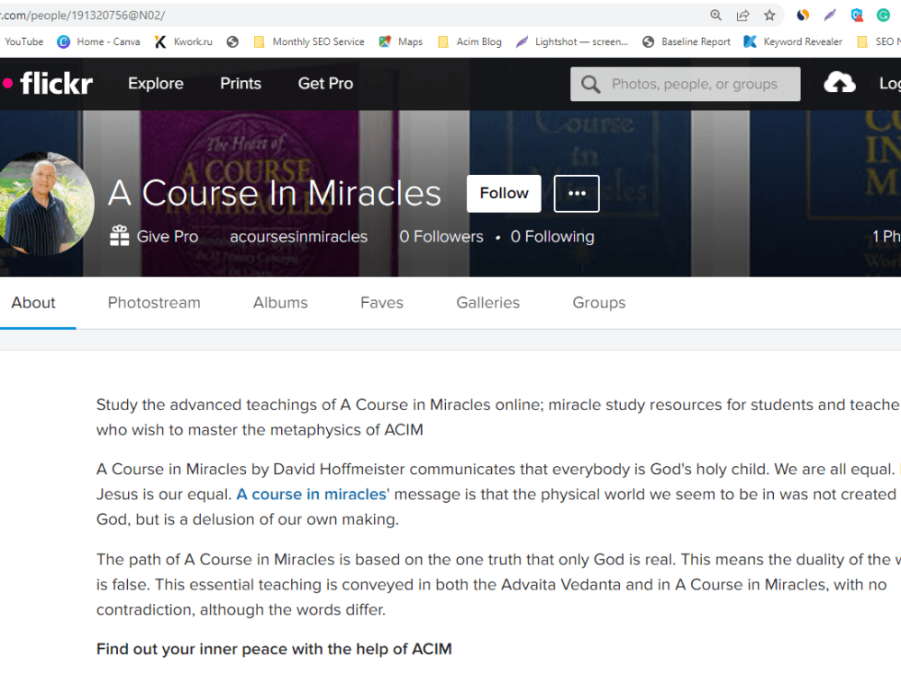Open the green Grammarly extension icon

(883, 15)
